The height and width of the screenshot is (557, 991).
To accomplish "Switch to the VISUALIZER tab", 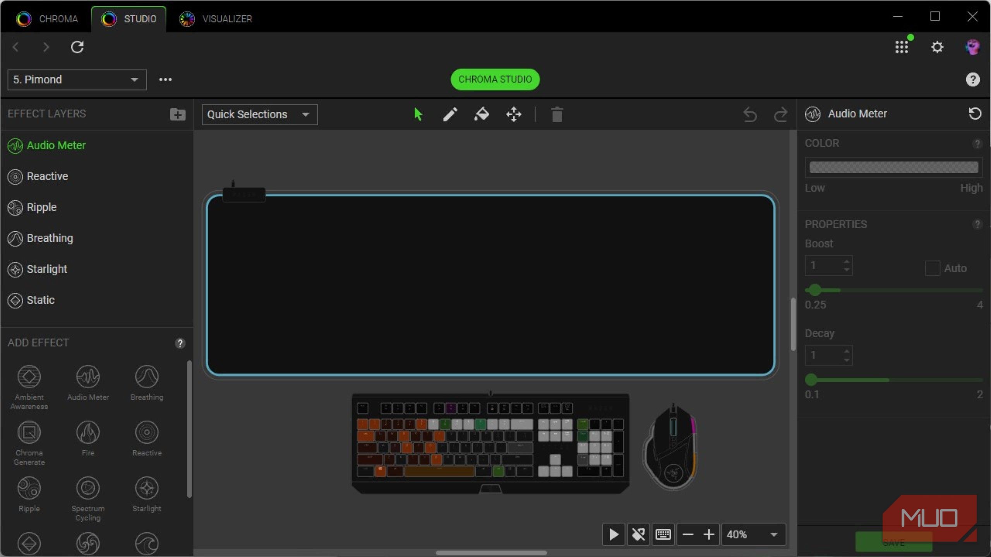I will (216, 19).
